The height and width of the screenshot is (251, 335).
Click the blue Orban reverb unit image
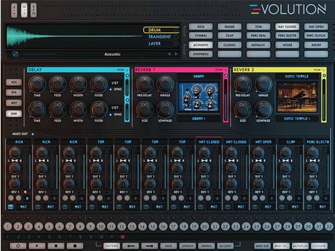coord(198,97)
